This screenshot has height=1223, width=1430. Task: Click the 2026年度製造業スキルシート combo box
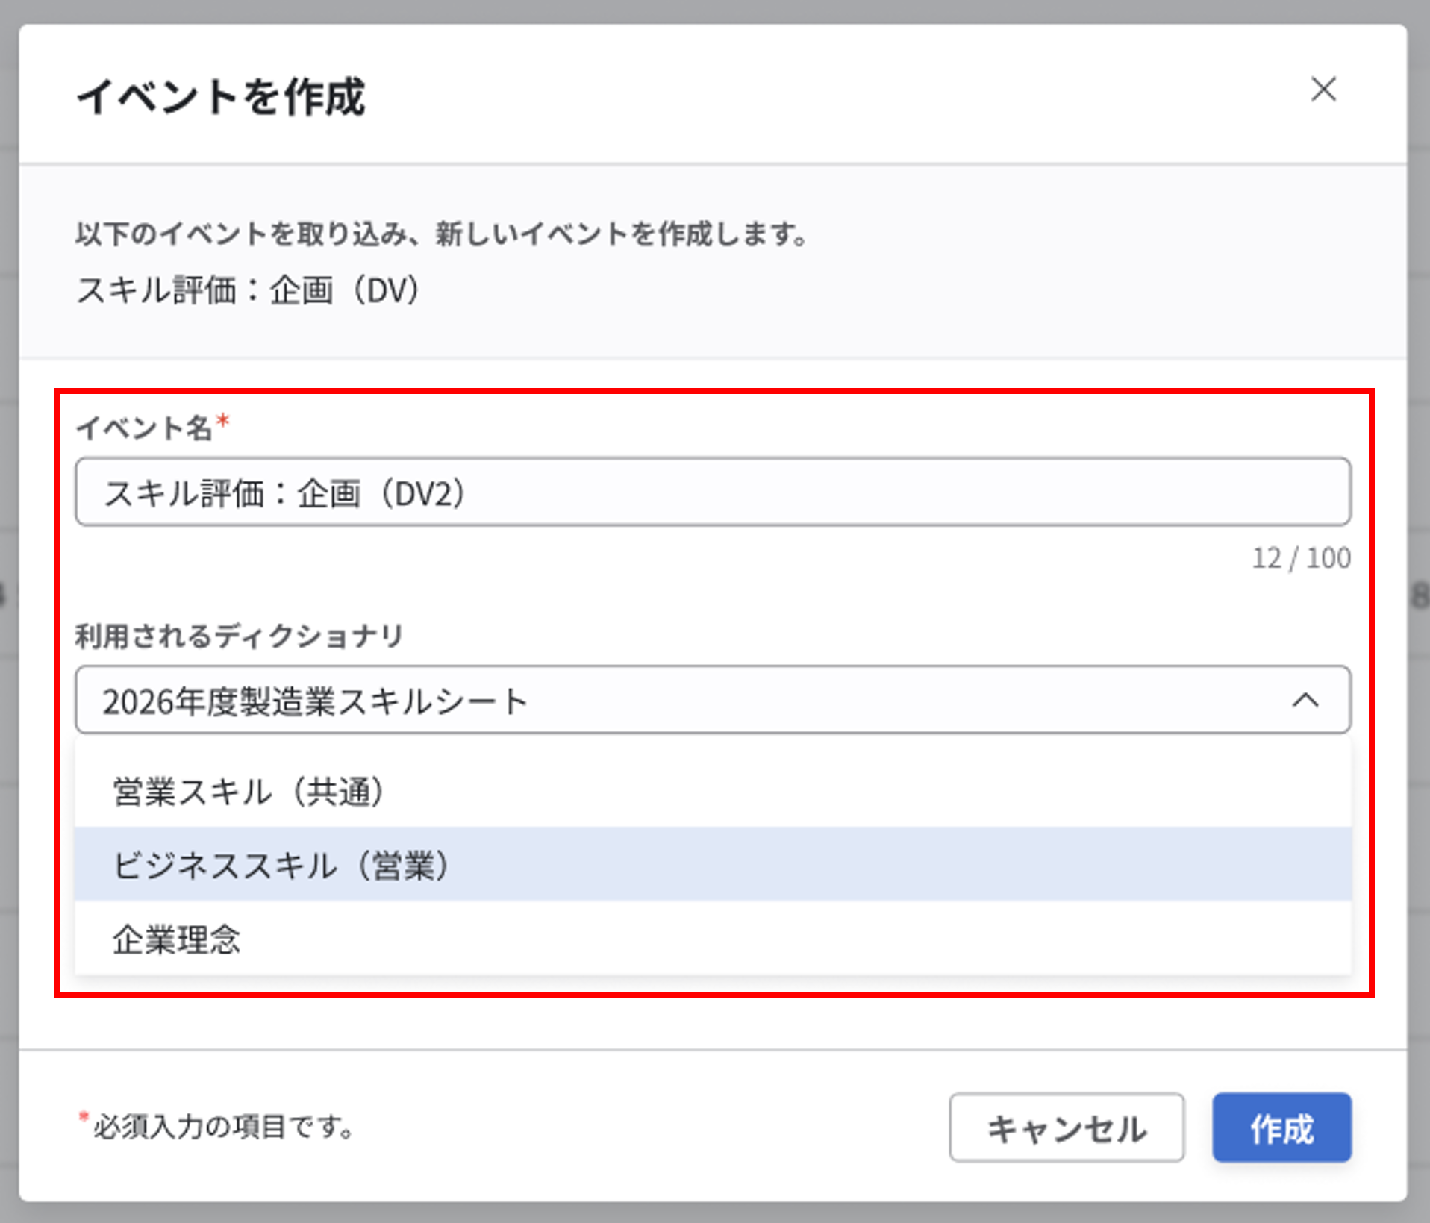tap(672, 701)
